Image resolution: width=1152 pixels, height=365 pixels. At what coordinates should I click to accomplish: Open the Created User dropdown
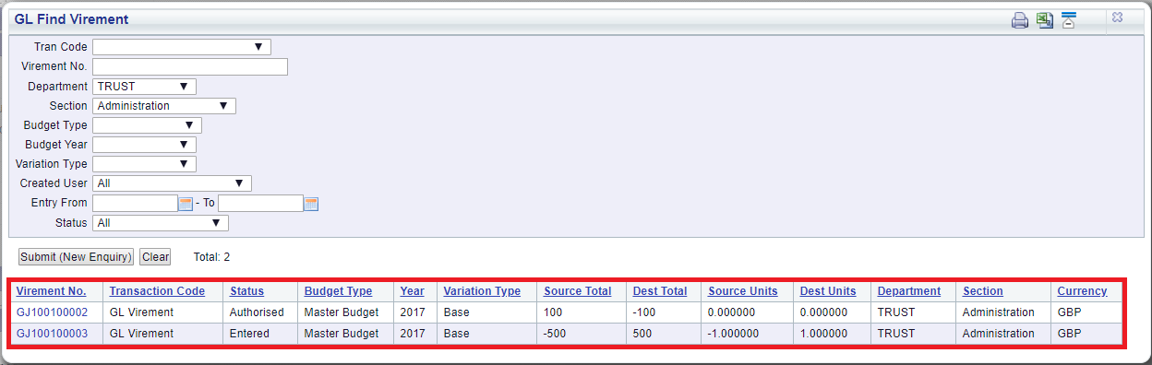(173, 183)
